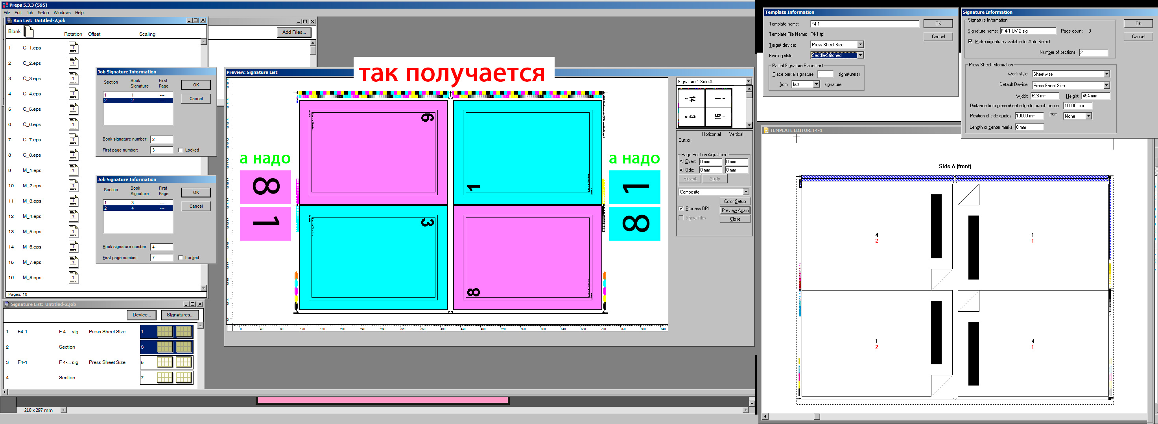
Task: Open the Setup menu
Action: 43,13
